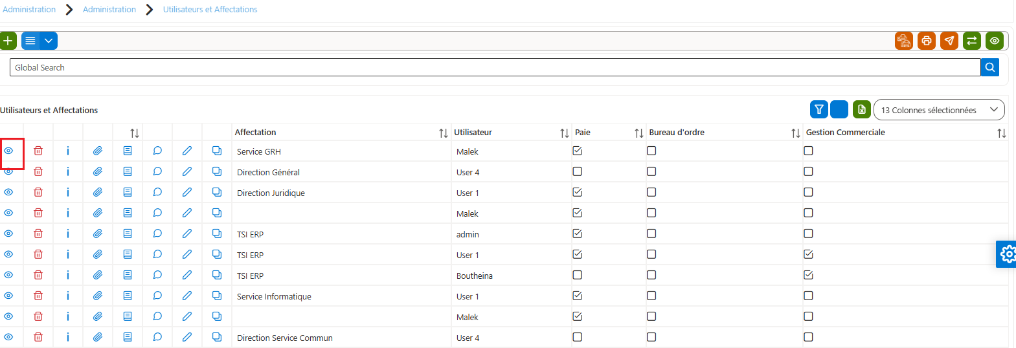The image size is (1016, 348).
Task: Click the first Administration breadcrumb link
Action: (29, 9)
